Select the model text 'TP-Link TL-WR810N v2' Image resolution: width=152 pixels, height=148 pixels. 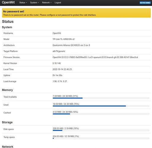64,39
